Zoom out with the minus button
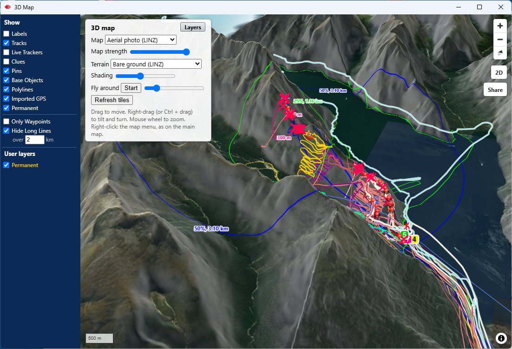Viewport: 512px width, 349px height. click(x=499, y=39)
